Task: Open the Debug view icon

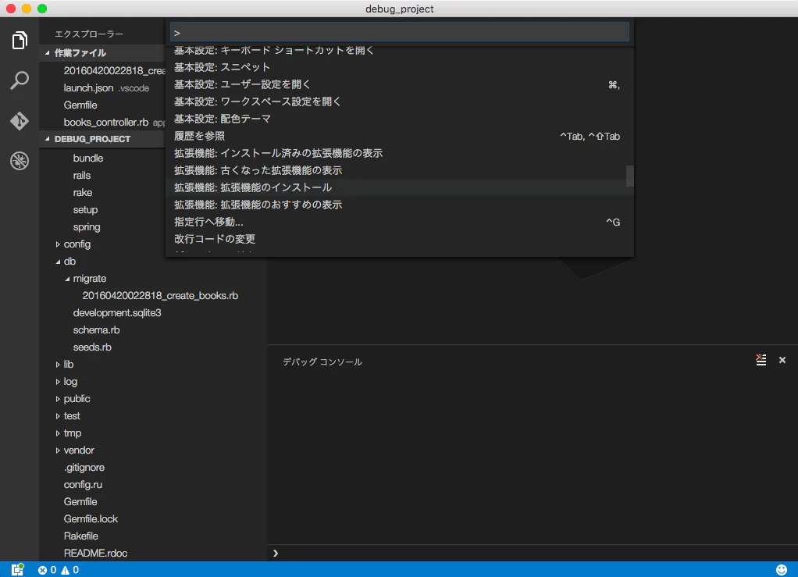Action: coord(20,161)
